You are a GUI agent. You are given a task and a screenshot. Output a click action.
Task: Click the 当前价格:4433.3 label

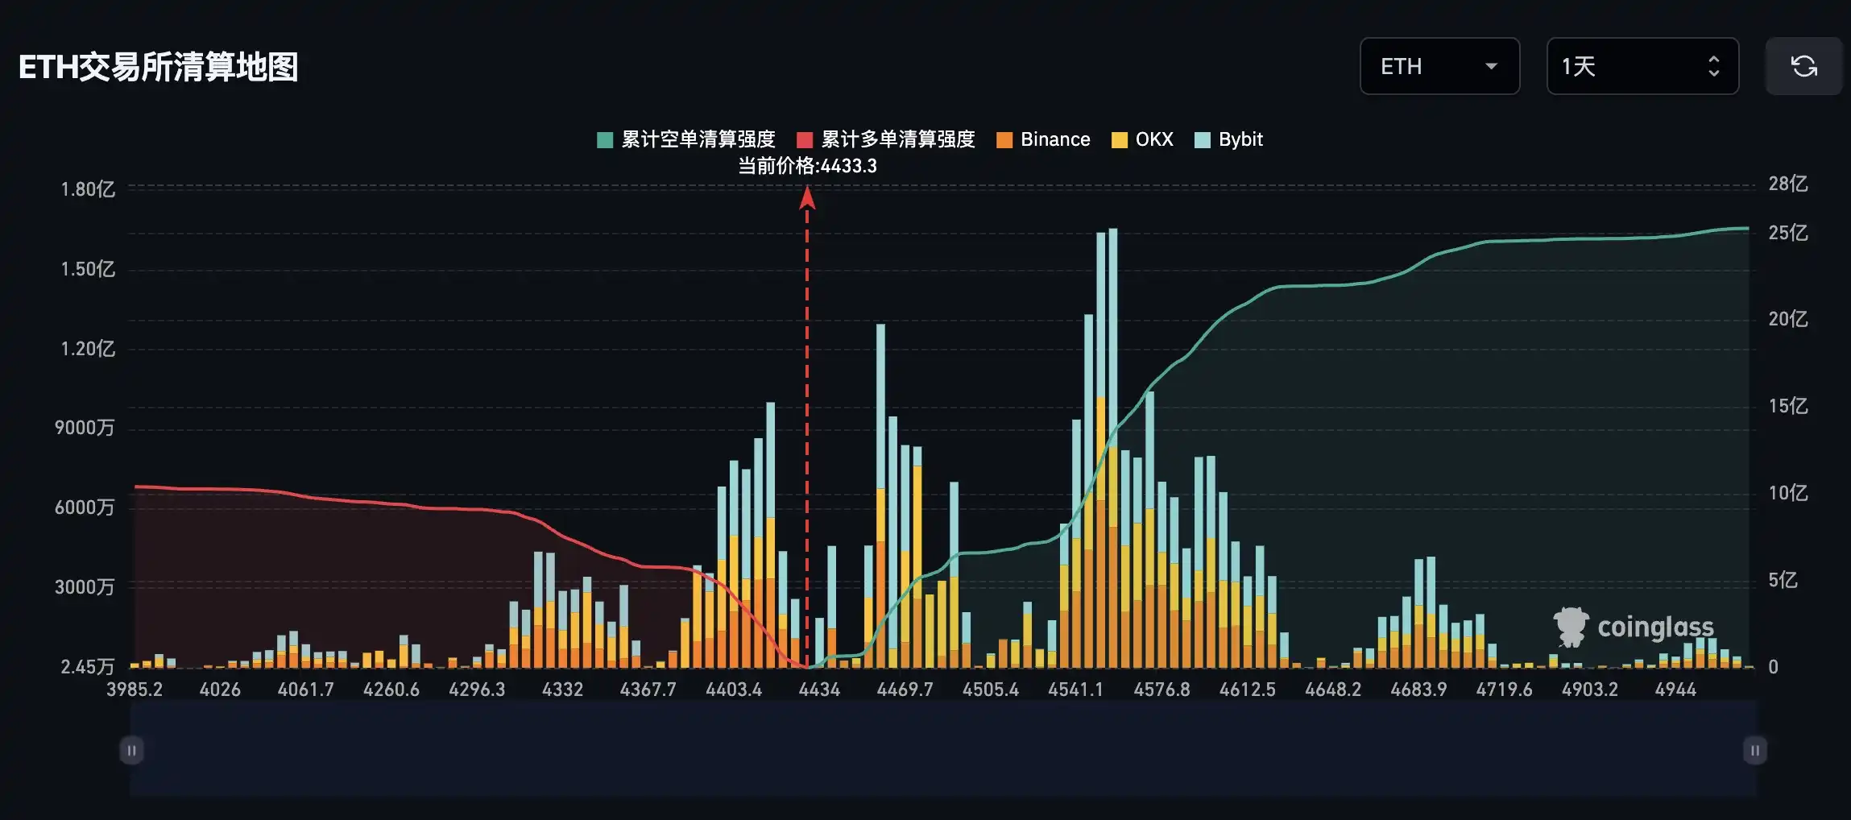(807, 166)
